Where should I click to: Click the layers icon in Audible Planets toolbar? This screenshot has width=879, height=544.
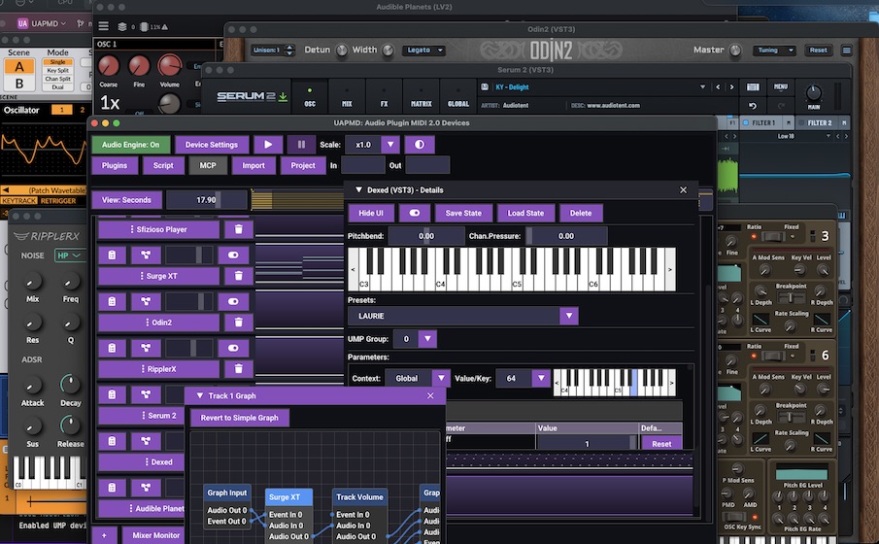pos(122,26)
